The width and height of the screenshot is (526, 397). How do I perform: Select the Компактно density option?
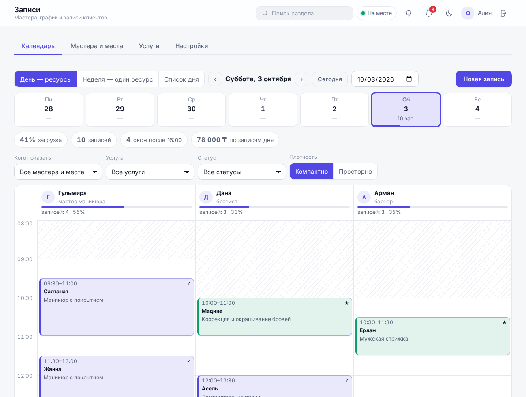[311, 171]
